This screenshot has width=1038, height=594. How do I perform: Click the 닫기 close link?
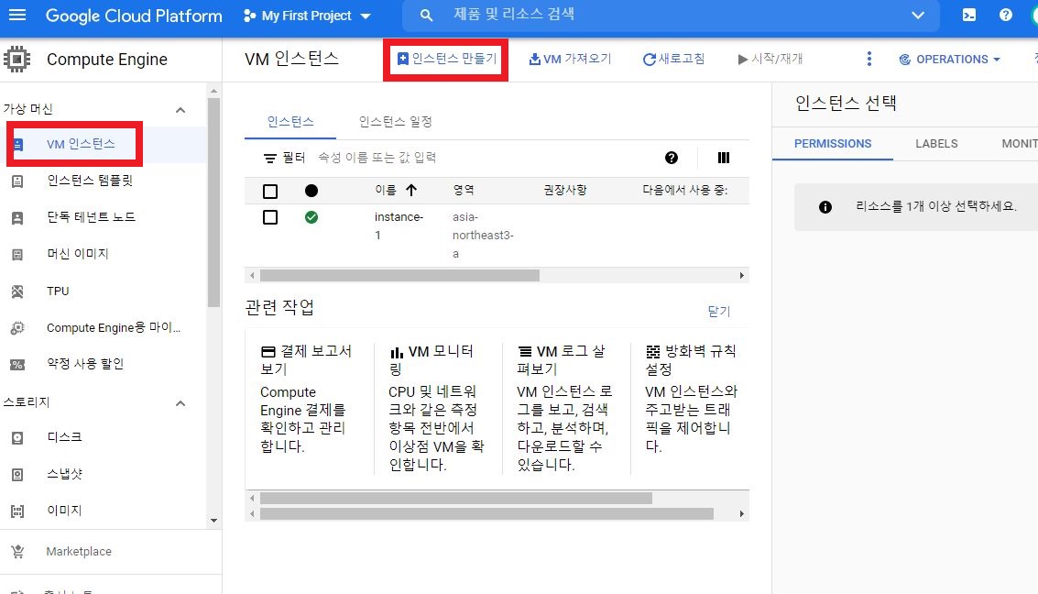point(719,312)
